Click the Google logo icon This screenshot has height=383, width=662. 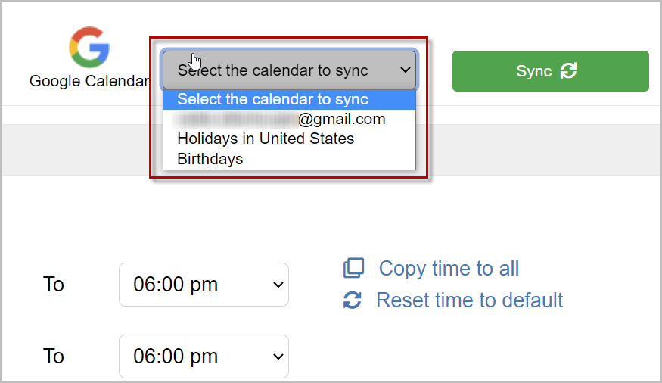(x=89, y=47)
